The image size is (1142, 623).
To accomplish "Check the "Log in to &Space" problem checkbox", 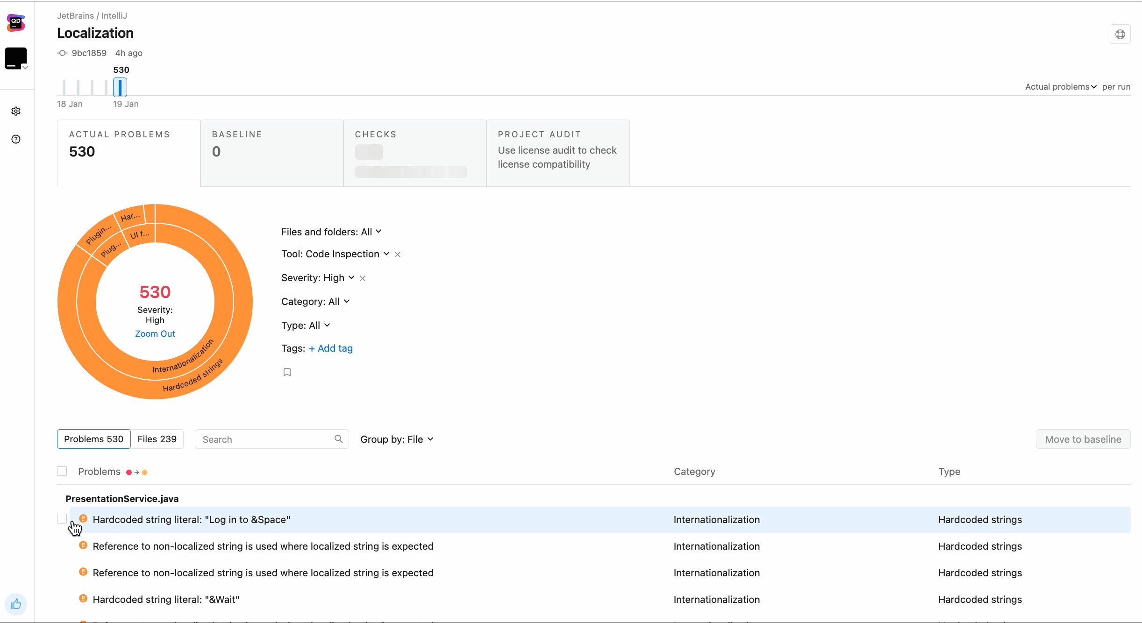I will click(x=62, y=518).
